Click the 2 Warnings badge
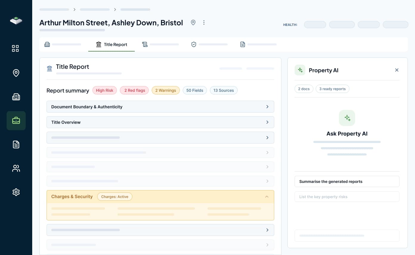Image resolution: width=415 pixels, height=255 pixels. click(x=166, y=90)
